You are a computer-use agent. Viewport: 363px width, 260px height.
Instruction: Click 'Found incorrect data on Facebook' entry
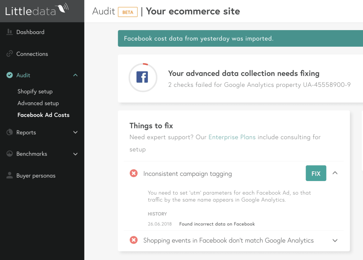point(217,224)
